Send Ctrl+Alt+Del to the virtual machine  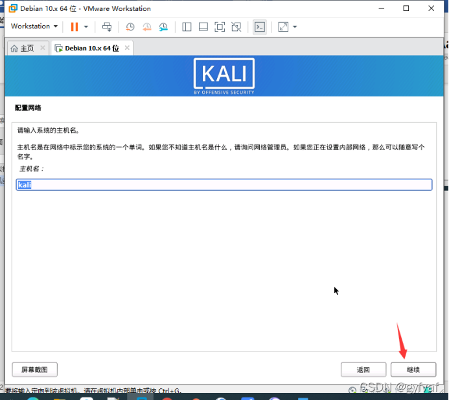[x=107, y=27]
